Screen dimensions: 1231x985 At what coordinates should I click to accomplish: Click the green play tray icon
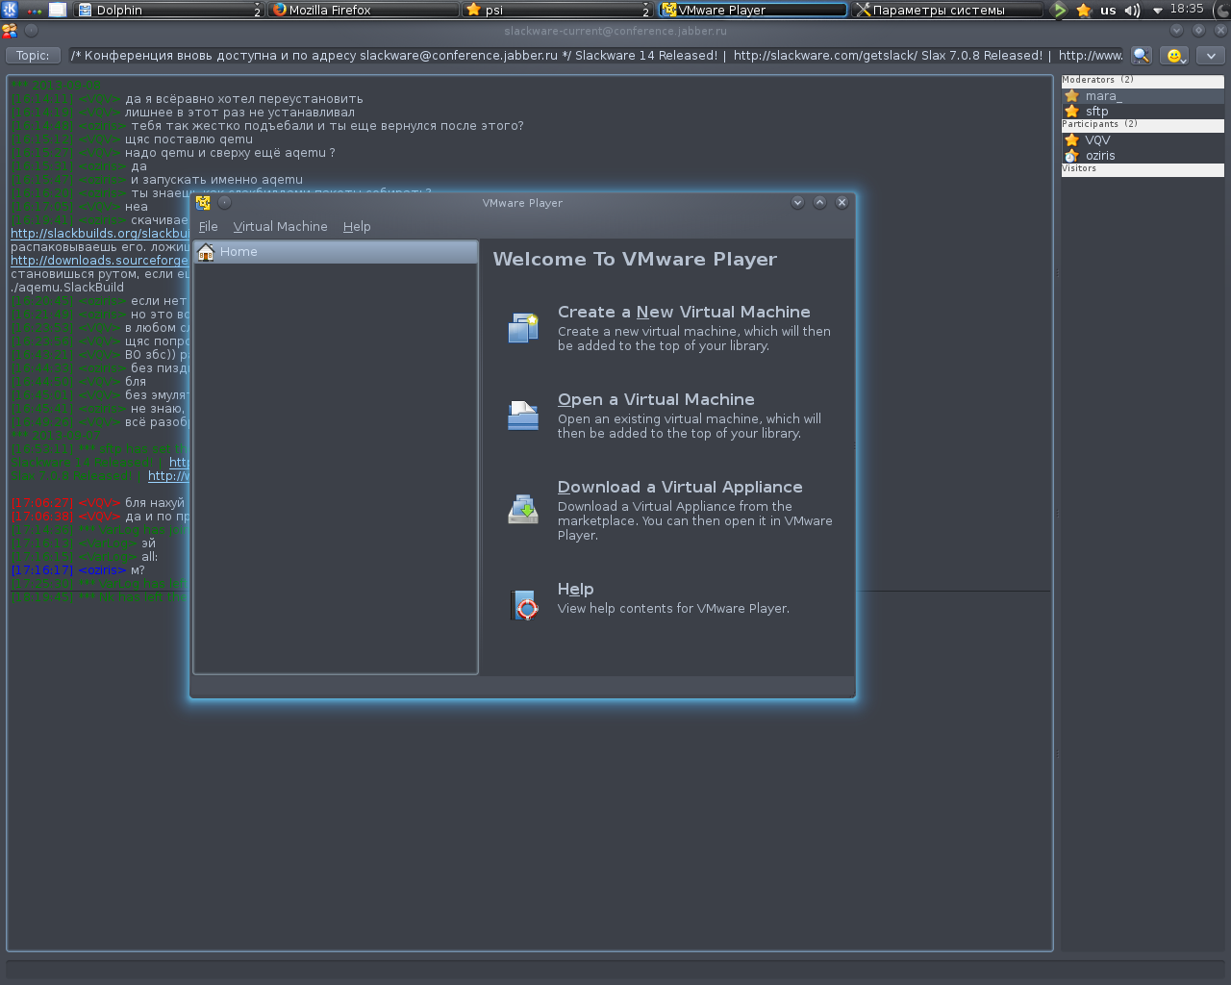pos(1059,10)
